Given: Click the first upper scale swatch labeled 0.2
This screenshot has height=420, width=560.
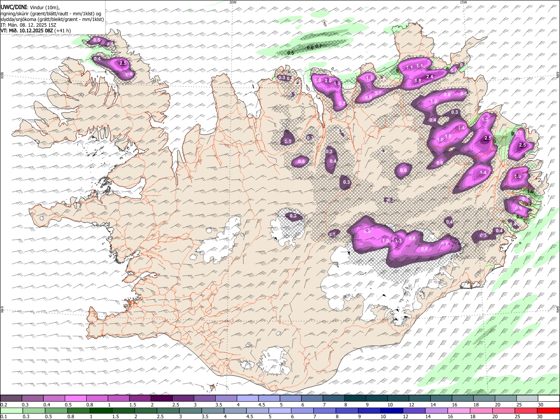Looking at the screenshot, I should click(x=11, y=399).
